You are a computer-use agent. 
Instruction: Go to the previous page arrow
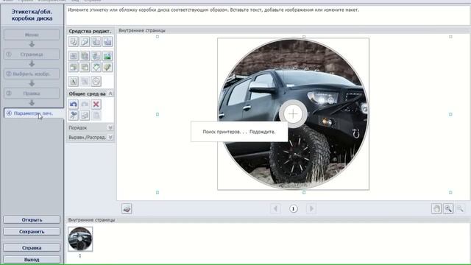[275, 208]
